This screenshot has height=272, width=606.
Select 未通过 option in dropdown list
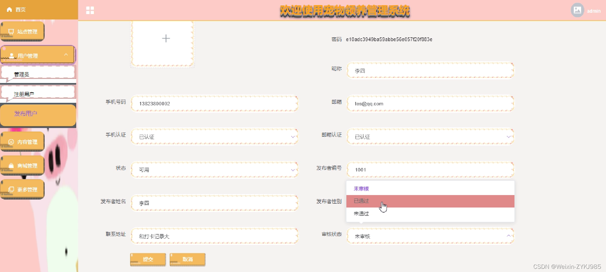(430, 214)
